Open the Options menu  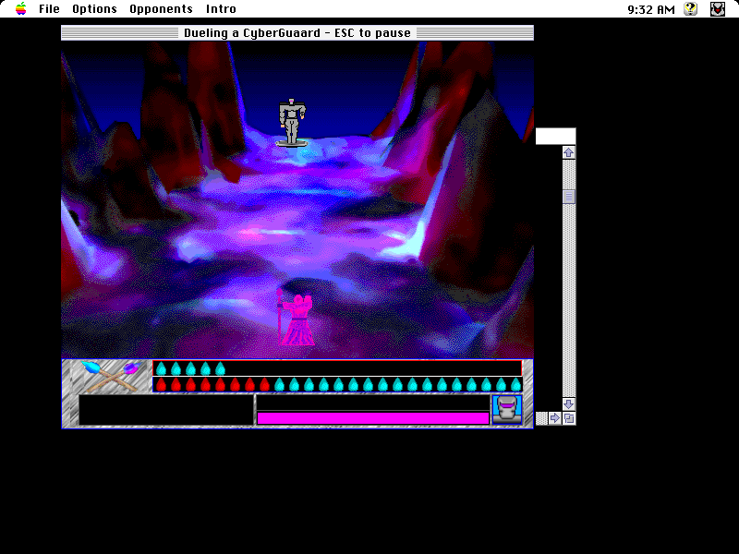click(x=93, y=8)
